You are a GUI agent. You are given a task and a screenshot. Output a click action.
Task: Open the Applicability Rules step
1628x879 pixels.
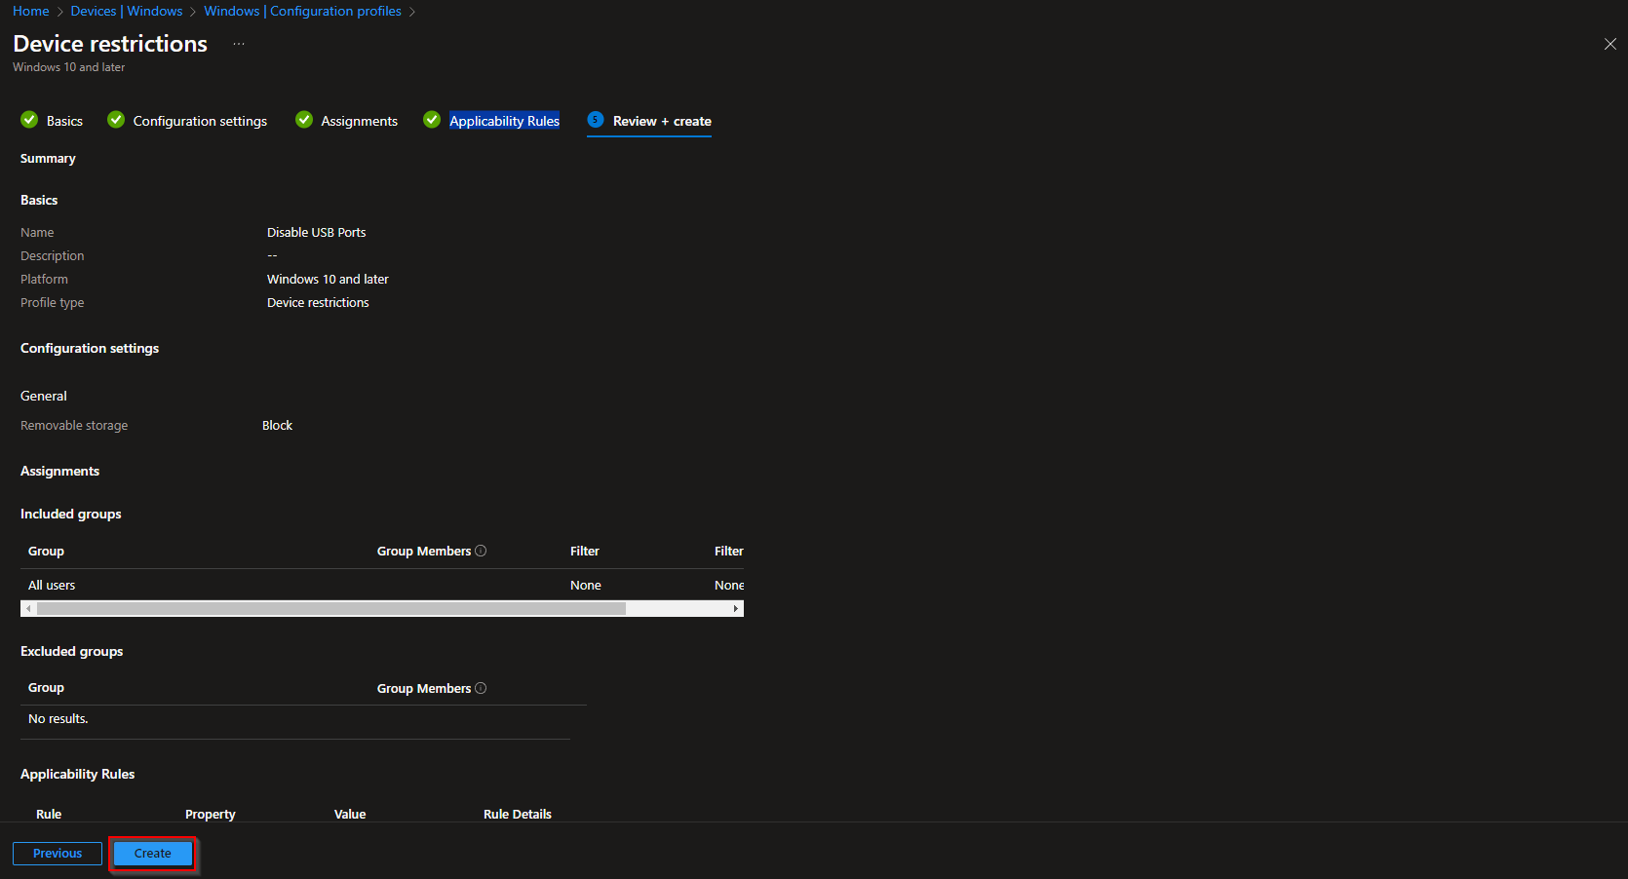point(504,120)
